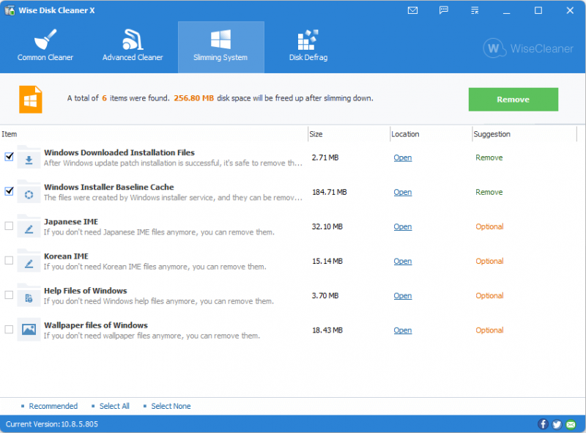Click the 2.71 MB size value
This screenshot has height=433, width=586.
[325, 158]
